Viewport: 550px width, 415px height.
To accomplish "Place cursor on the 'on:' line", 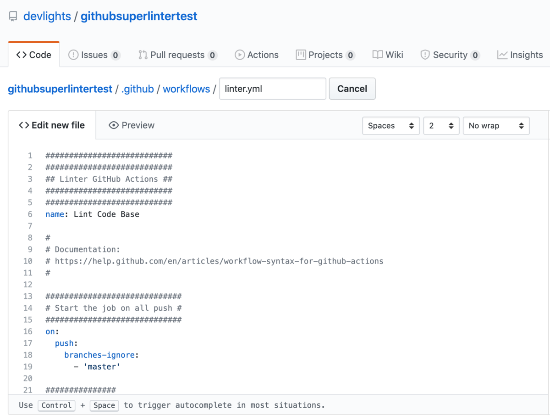I will pyautogui.click(x=53, y=331).
